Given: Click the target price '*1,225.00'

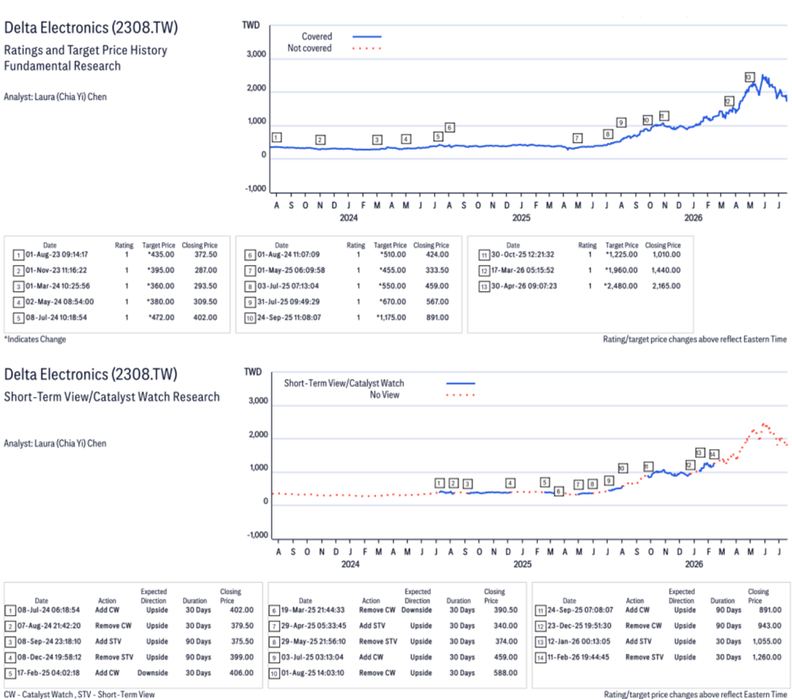Looking at the screenshot, I should coord(621,255).
